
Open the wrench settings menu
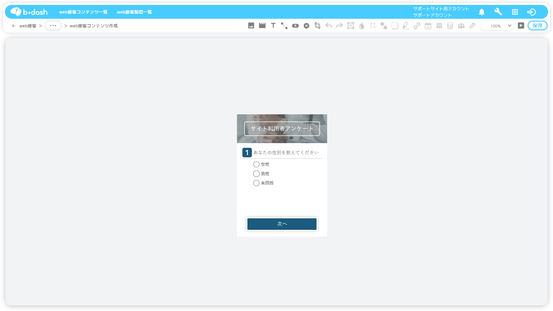pyautogui.click(x=498, y=12)
